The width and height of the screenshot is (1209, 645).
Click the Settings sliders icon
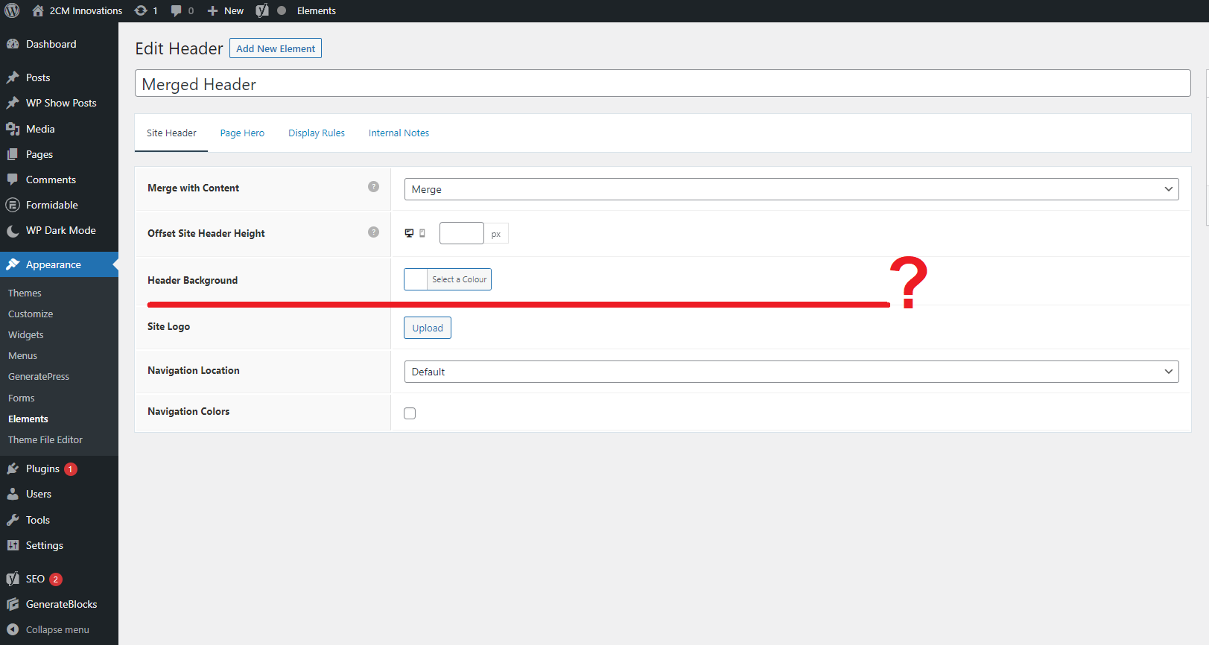point(13,545)
